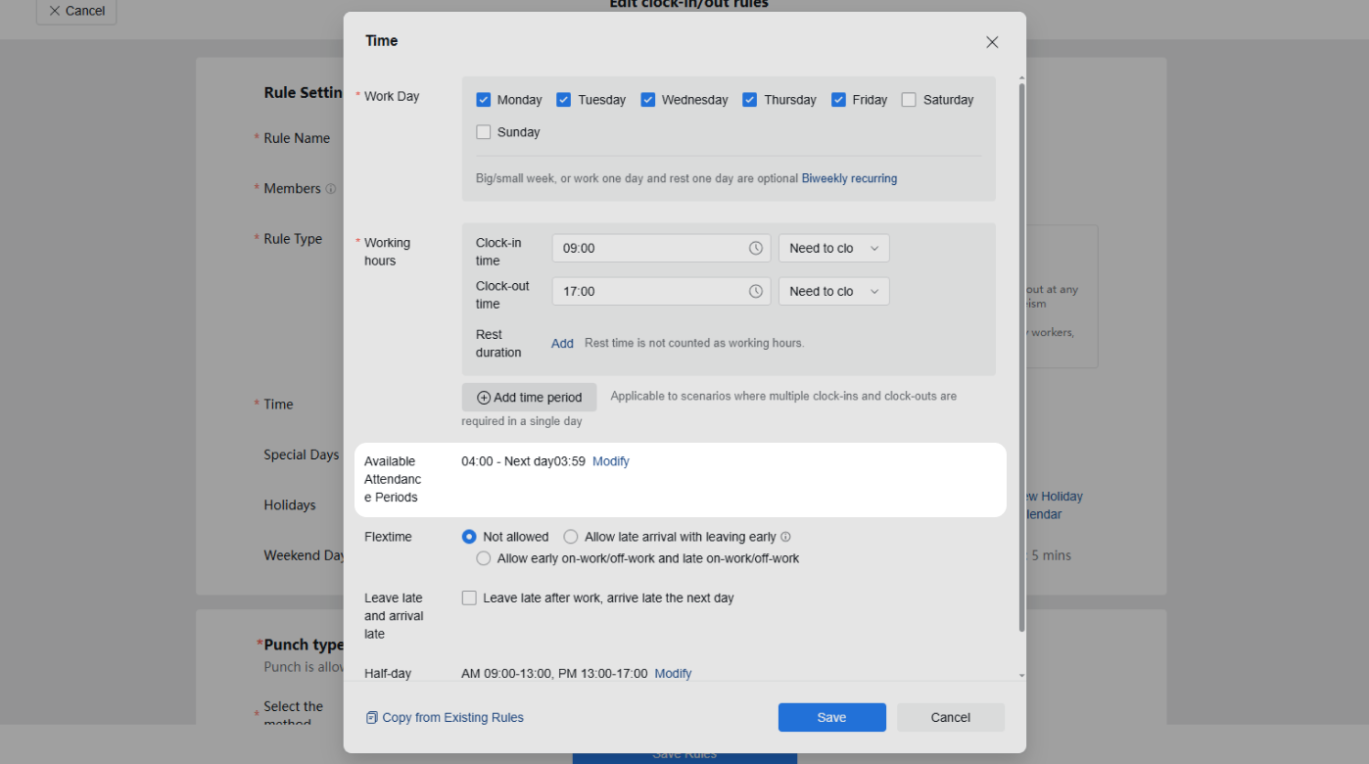Choose Allow early on-work/off-work and late option
This screenshot has height=764, width=1369.
(483, 559)
